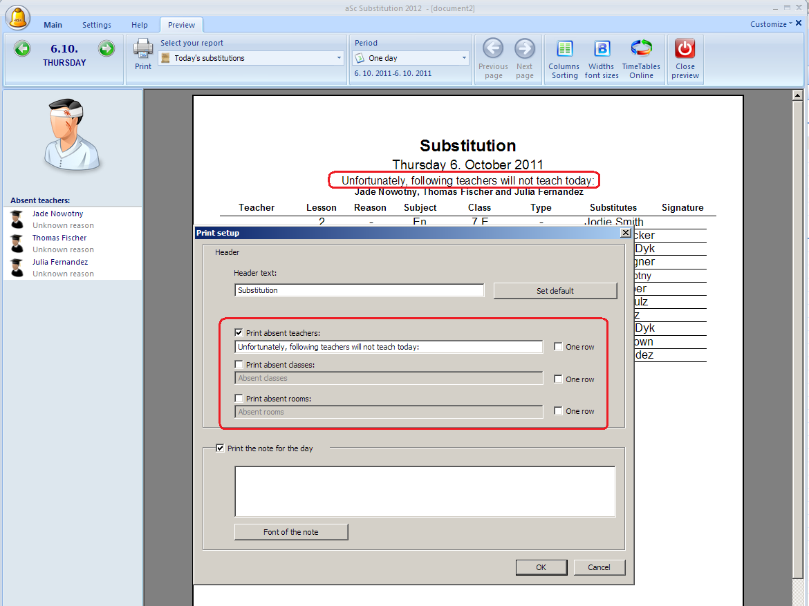Click the Thursday 6. October 2011 date line
Viewport: 809px width, 606px height.
coord(467,164)
